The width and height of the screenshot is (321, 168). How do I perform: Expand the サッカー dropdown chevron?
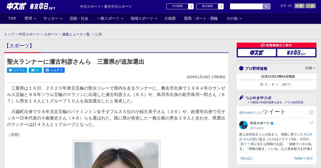(61, 19)
